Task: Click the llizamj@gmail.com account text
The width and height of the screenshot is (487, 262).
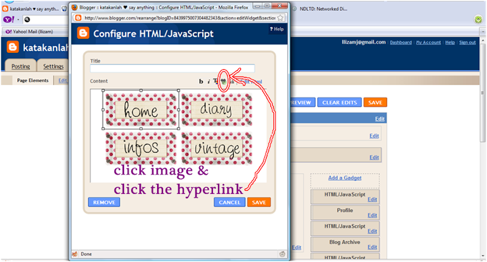Action: tap(363, 42)
